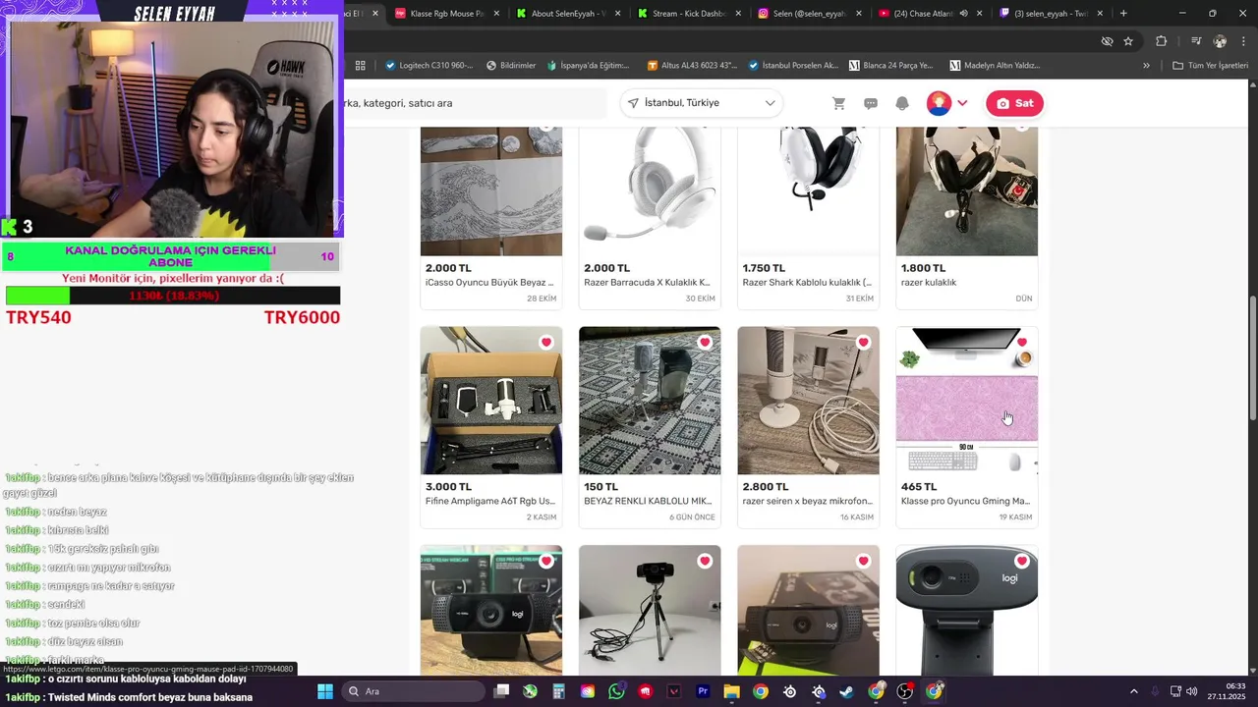Switch to Stream - Kick Dashboard tab
This screenshot has height=707, width=1258.
pyautogui.click(x=691, y=14)
